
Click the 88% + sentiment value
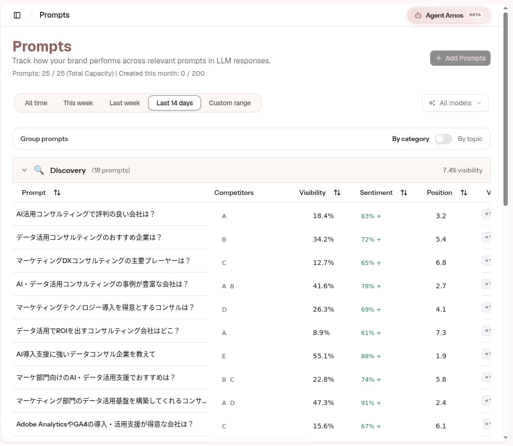pyautogui.click(x=371, y=356)
